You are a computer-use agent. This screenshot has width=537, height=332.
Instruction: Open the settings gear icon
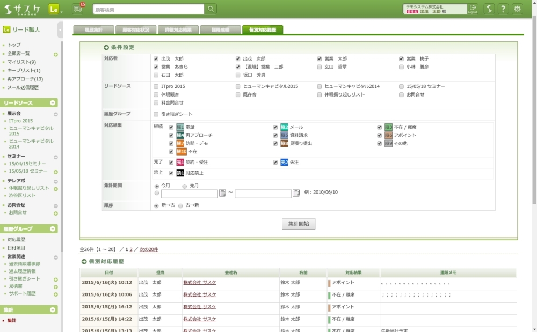[517, 9]
